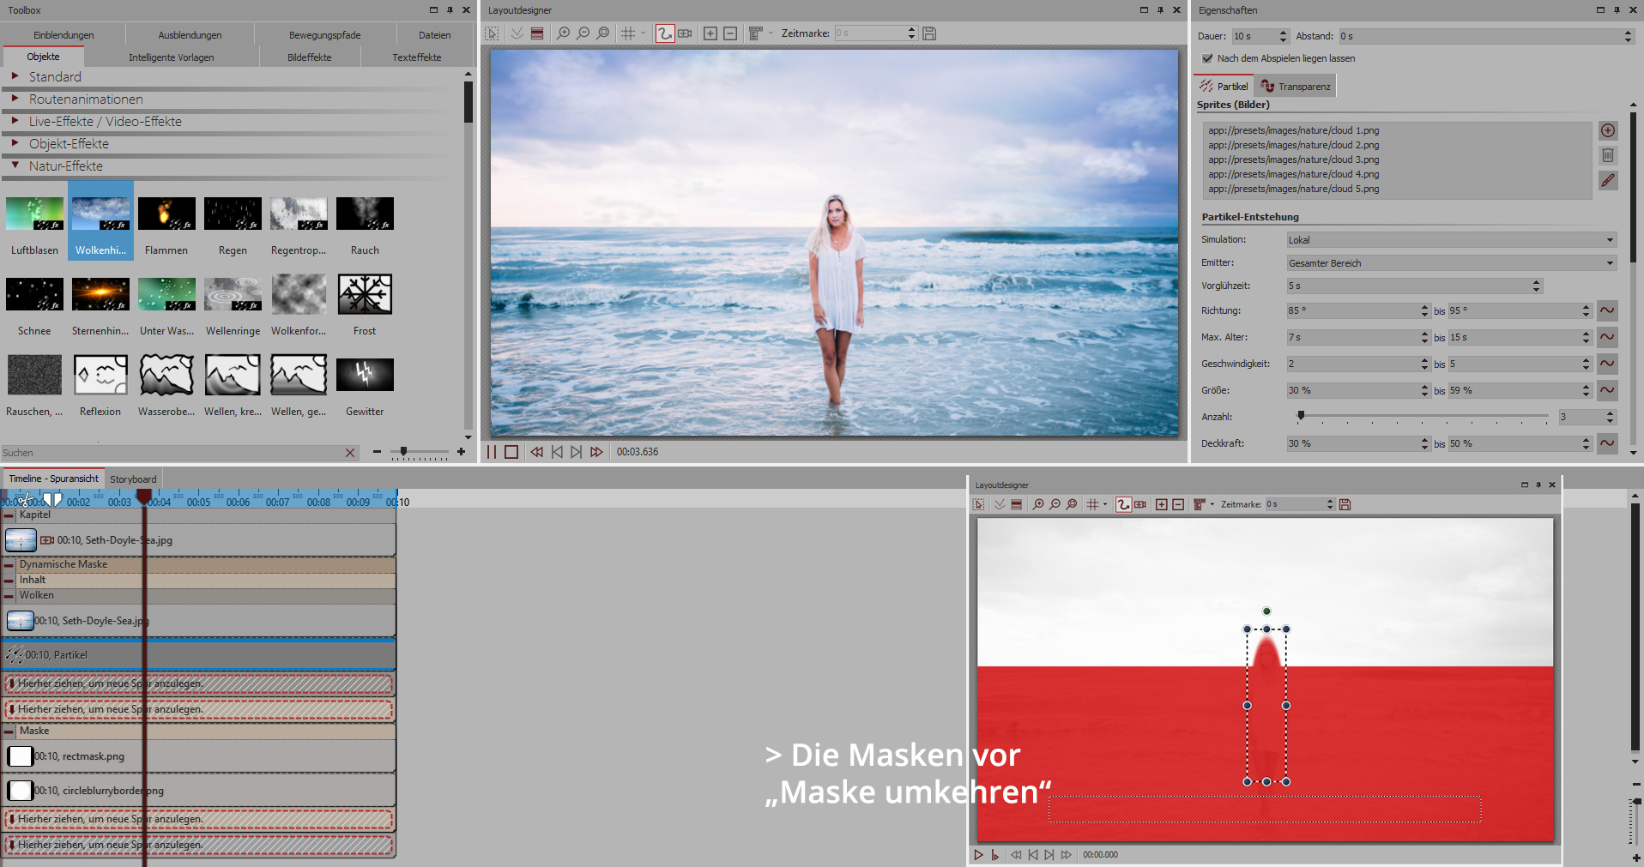Collapse the Maske track in the timeline
Viewport: 1644px width, 867px height.
(9, 732)
